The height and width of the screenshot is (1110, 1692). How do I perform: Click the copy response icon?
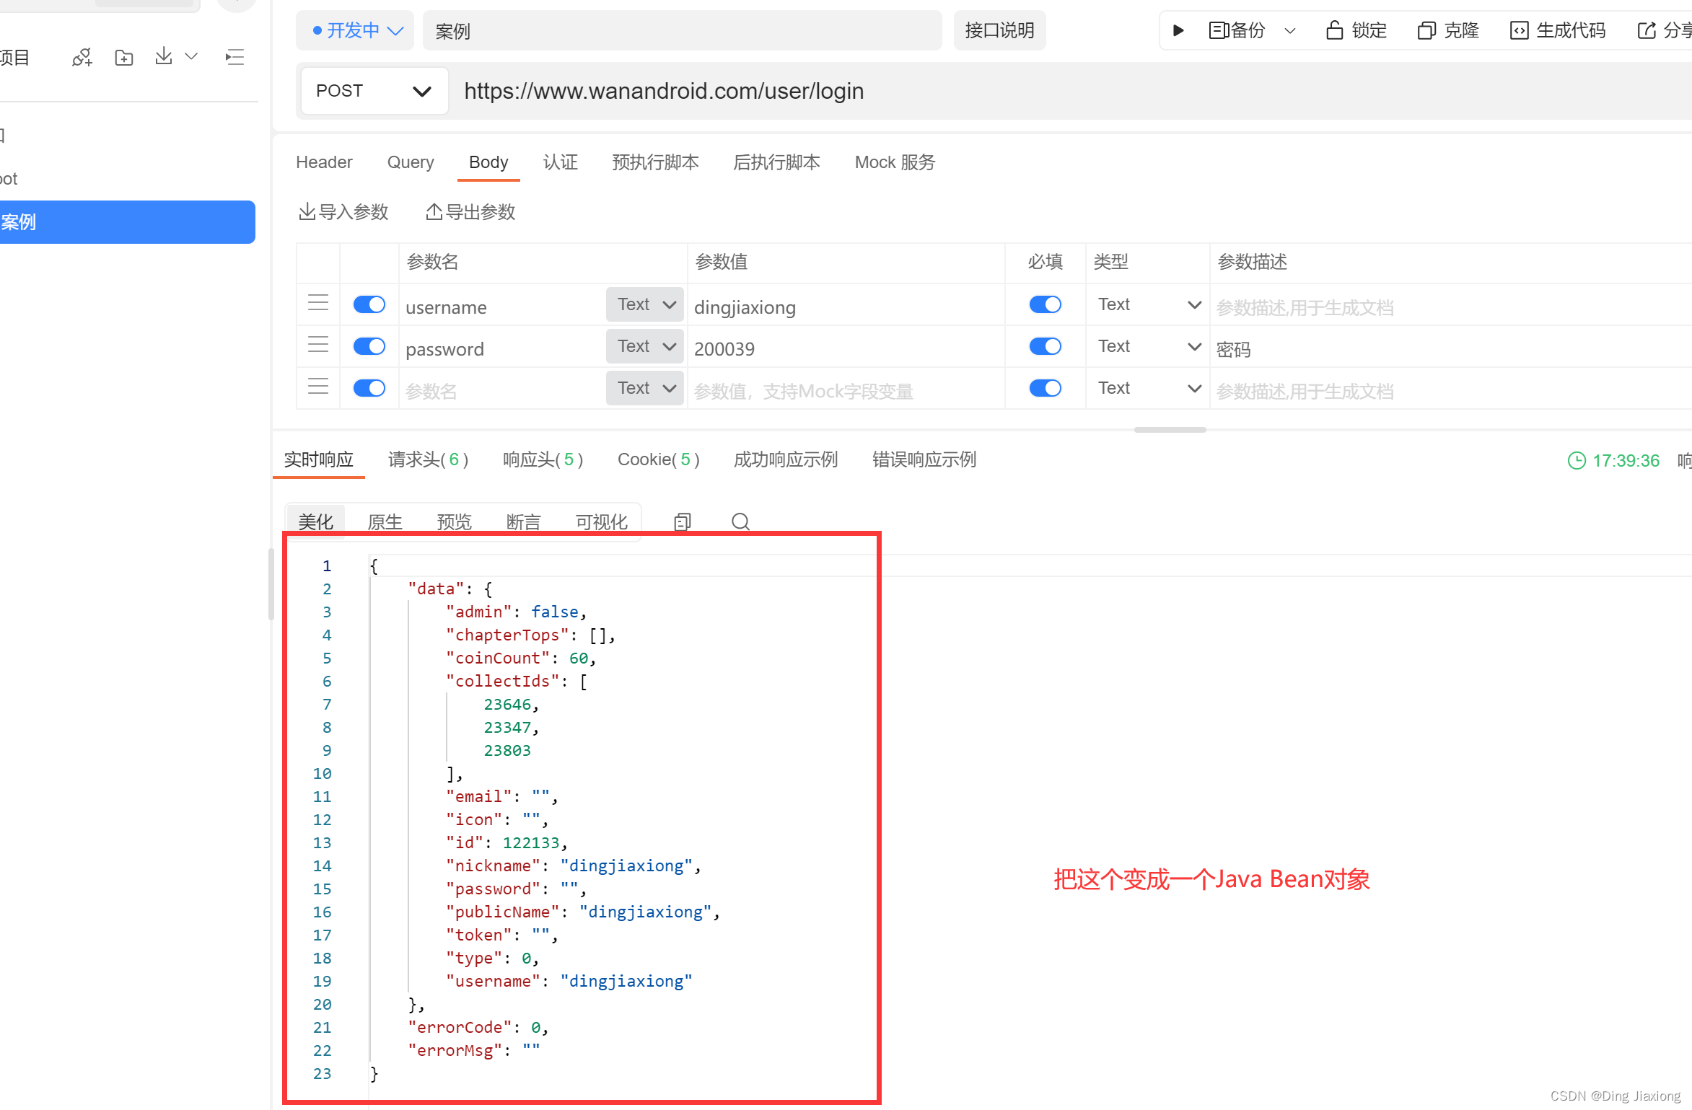coord(683,521)
